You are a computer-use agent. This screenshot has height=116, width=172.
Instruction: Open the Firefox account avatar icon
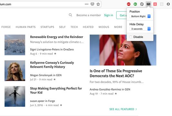[x=168, y=4]
